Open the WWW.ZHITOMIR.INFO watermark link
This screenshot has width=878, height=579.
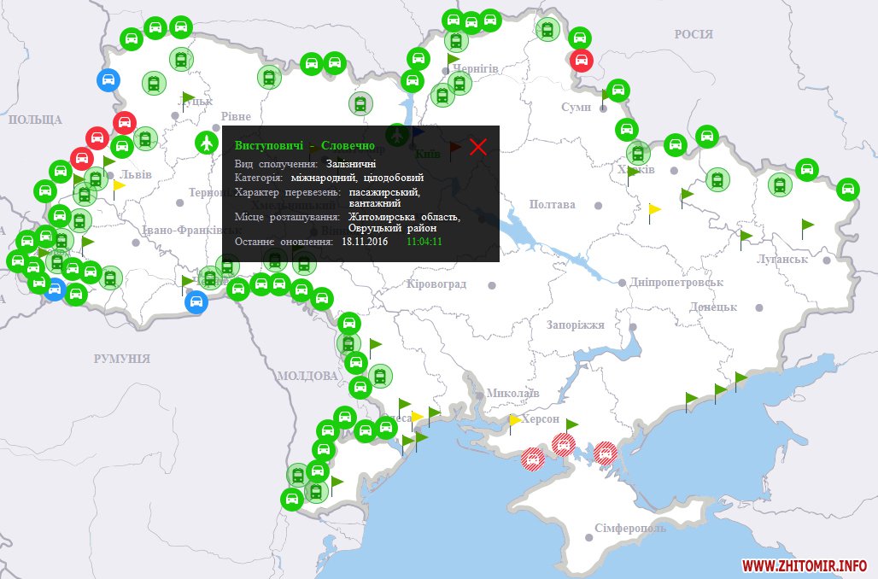click(x=804, y=565)
